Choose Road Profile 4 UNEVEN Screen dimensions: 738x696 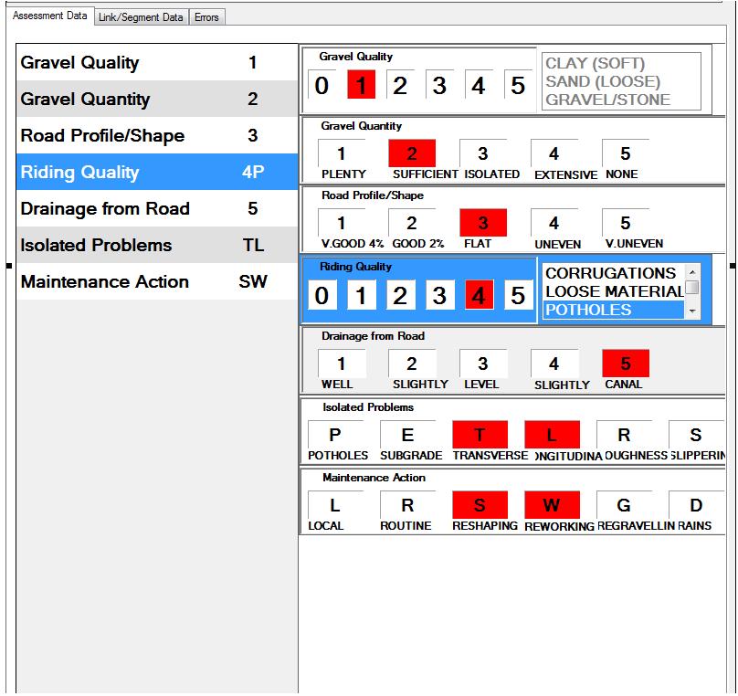coord(553,224)
